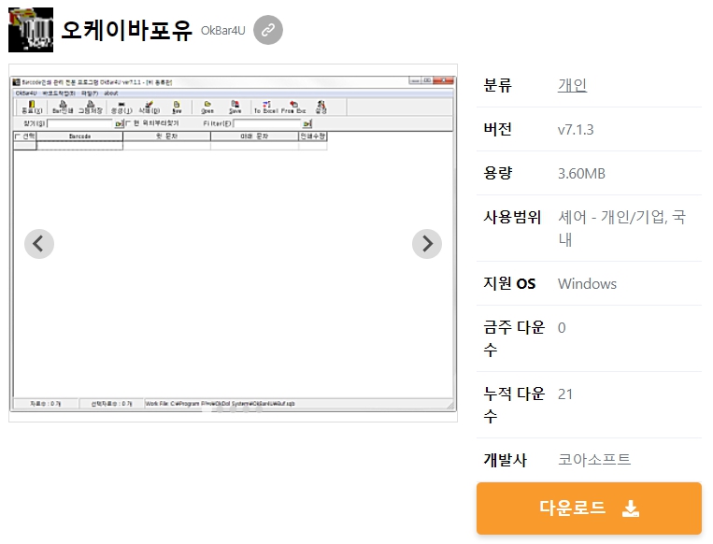The width and height of the screenshot is (713, 544).
Task: Select the last carousel indicator dot
Action: click(259, 409)
